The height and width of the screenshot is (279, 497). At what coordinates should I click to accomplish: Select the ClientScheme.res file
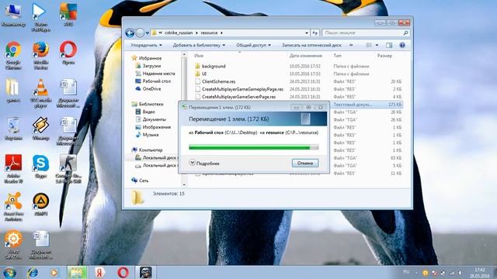click(215, 81)
